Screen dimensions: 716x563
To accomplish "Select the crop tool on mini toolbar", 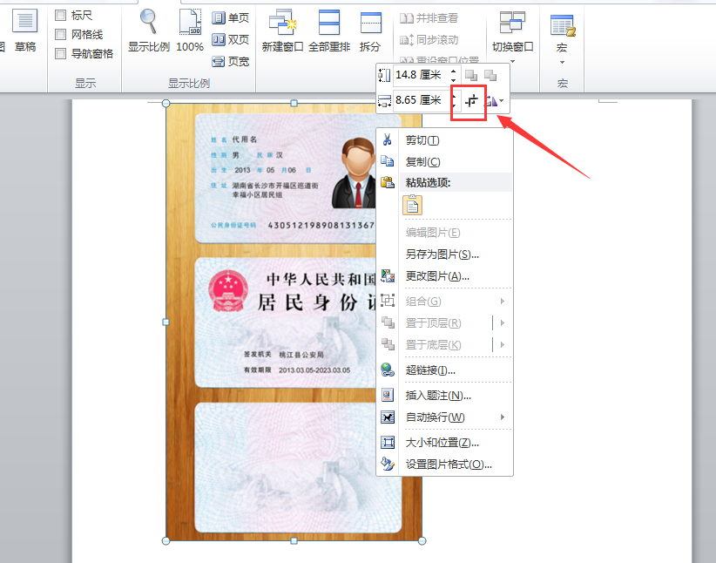I will (x=471, y=100).
